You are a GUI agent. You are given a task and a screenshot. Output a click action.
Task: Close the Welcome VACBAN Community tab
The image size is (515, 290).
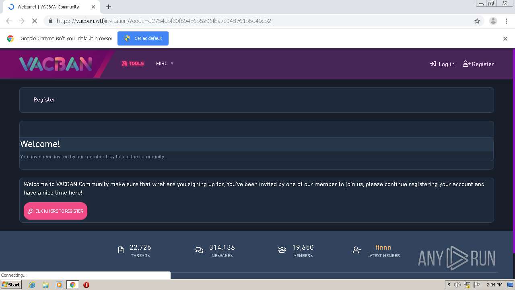[x=93, y=7]
